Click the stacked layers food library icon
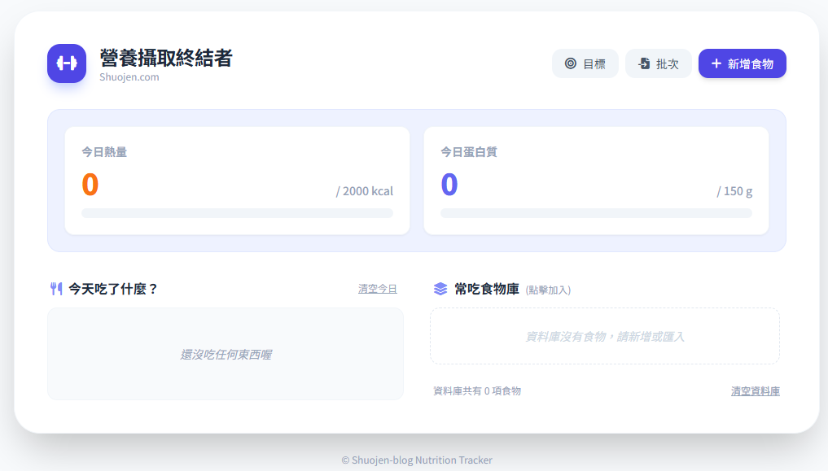The height and width of the screenshot is (471, 828). click(440, 289)
